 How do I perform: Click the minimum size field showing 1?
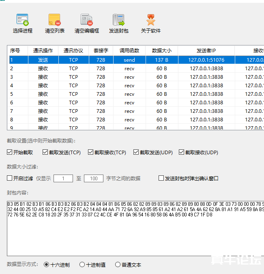pyautogui.click(x=63, y=179)
